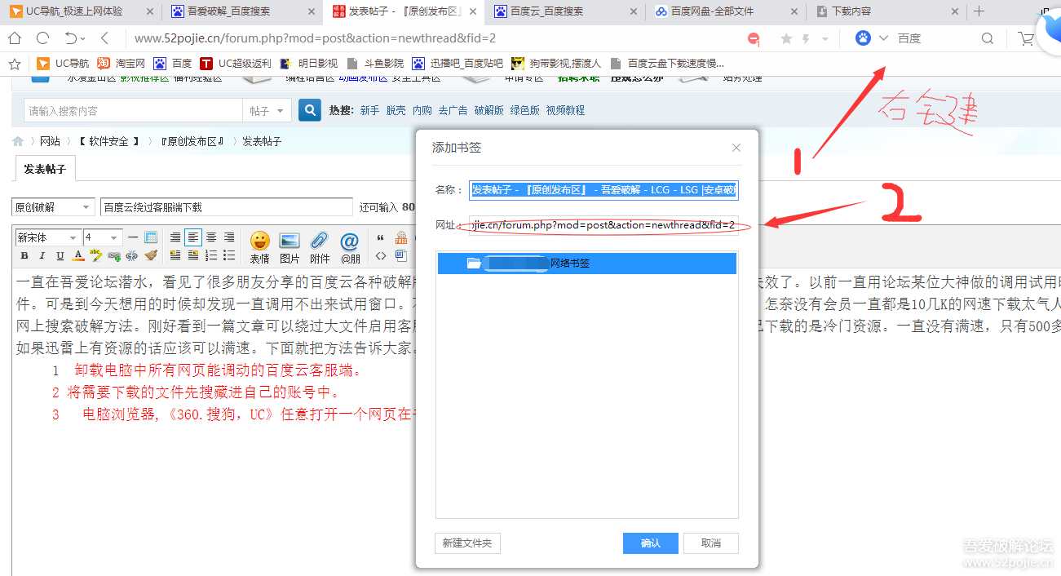Attach a file with 附件
This screenshot has width=1061, height=576.
click(320, 247)
